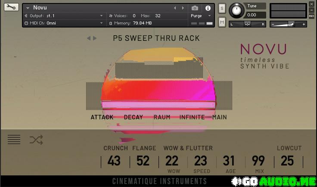Toggle the AUX sends button
Screen dimensions: 317x187
click(x=311, y=16)
